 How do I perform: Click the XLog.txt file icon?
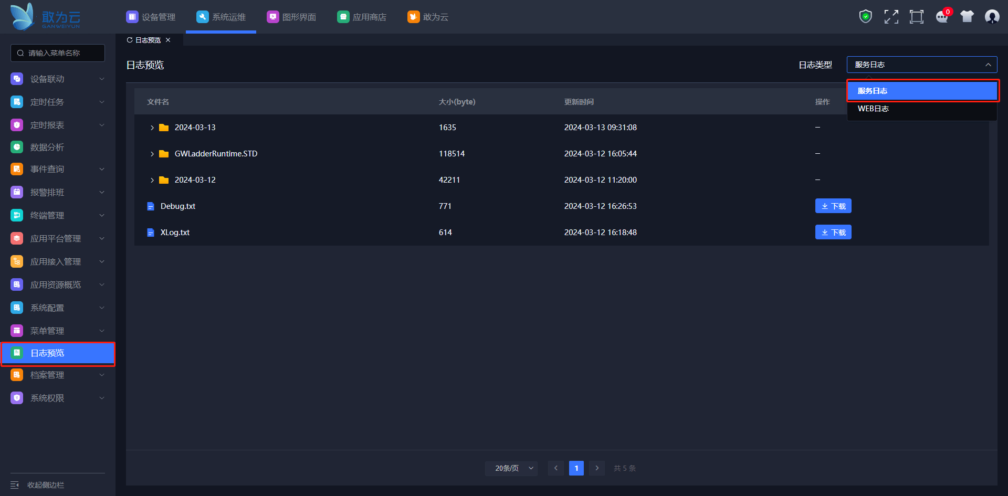pos(151,233)
